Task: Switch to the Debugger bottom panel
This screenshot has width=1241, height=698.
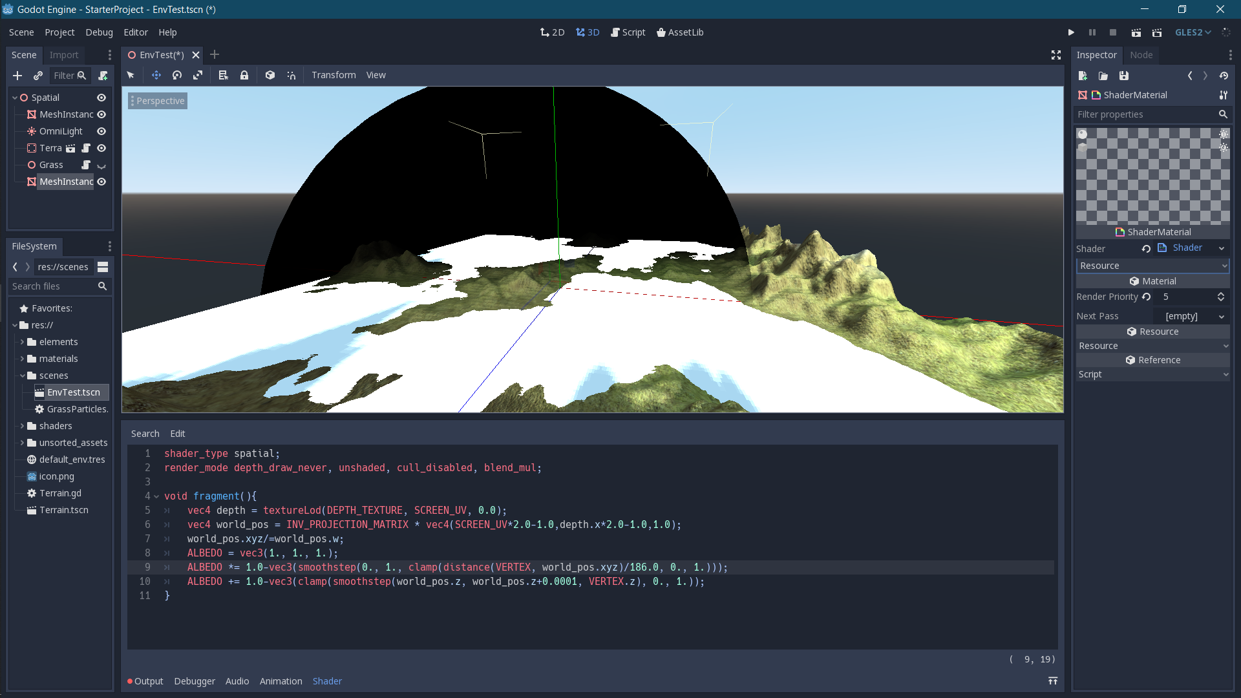Action: [x=195, y=681]
